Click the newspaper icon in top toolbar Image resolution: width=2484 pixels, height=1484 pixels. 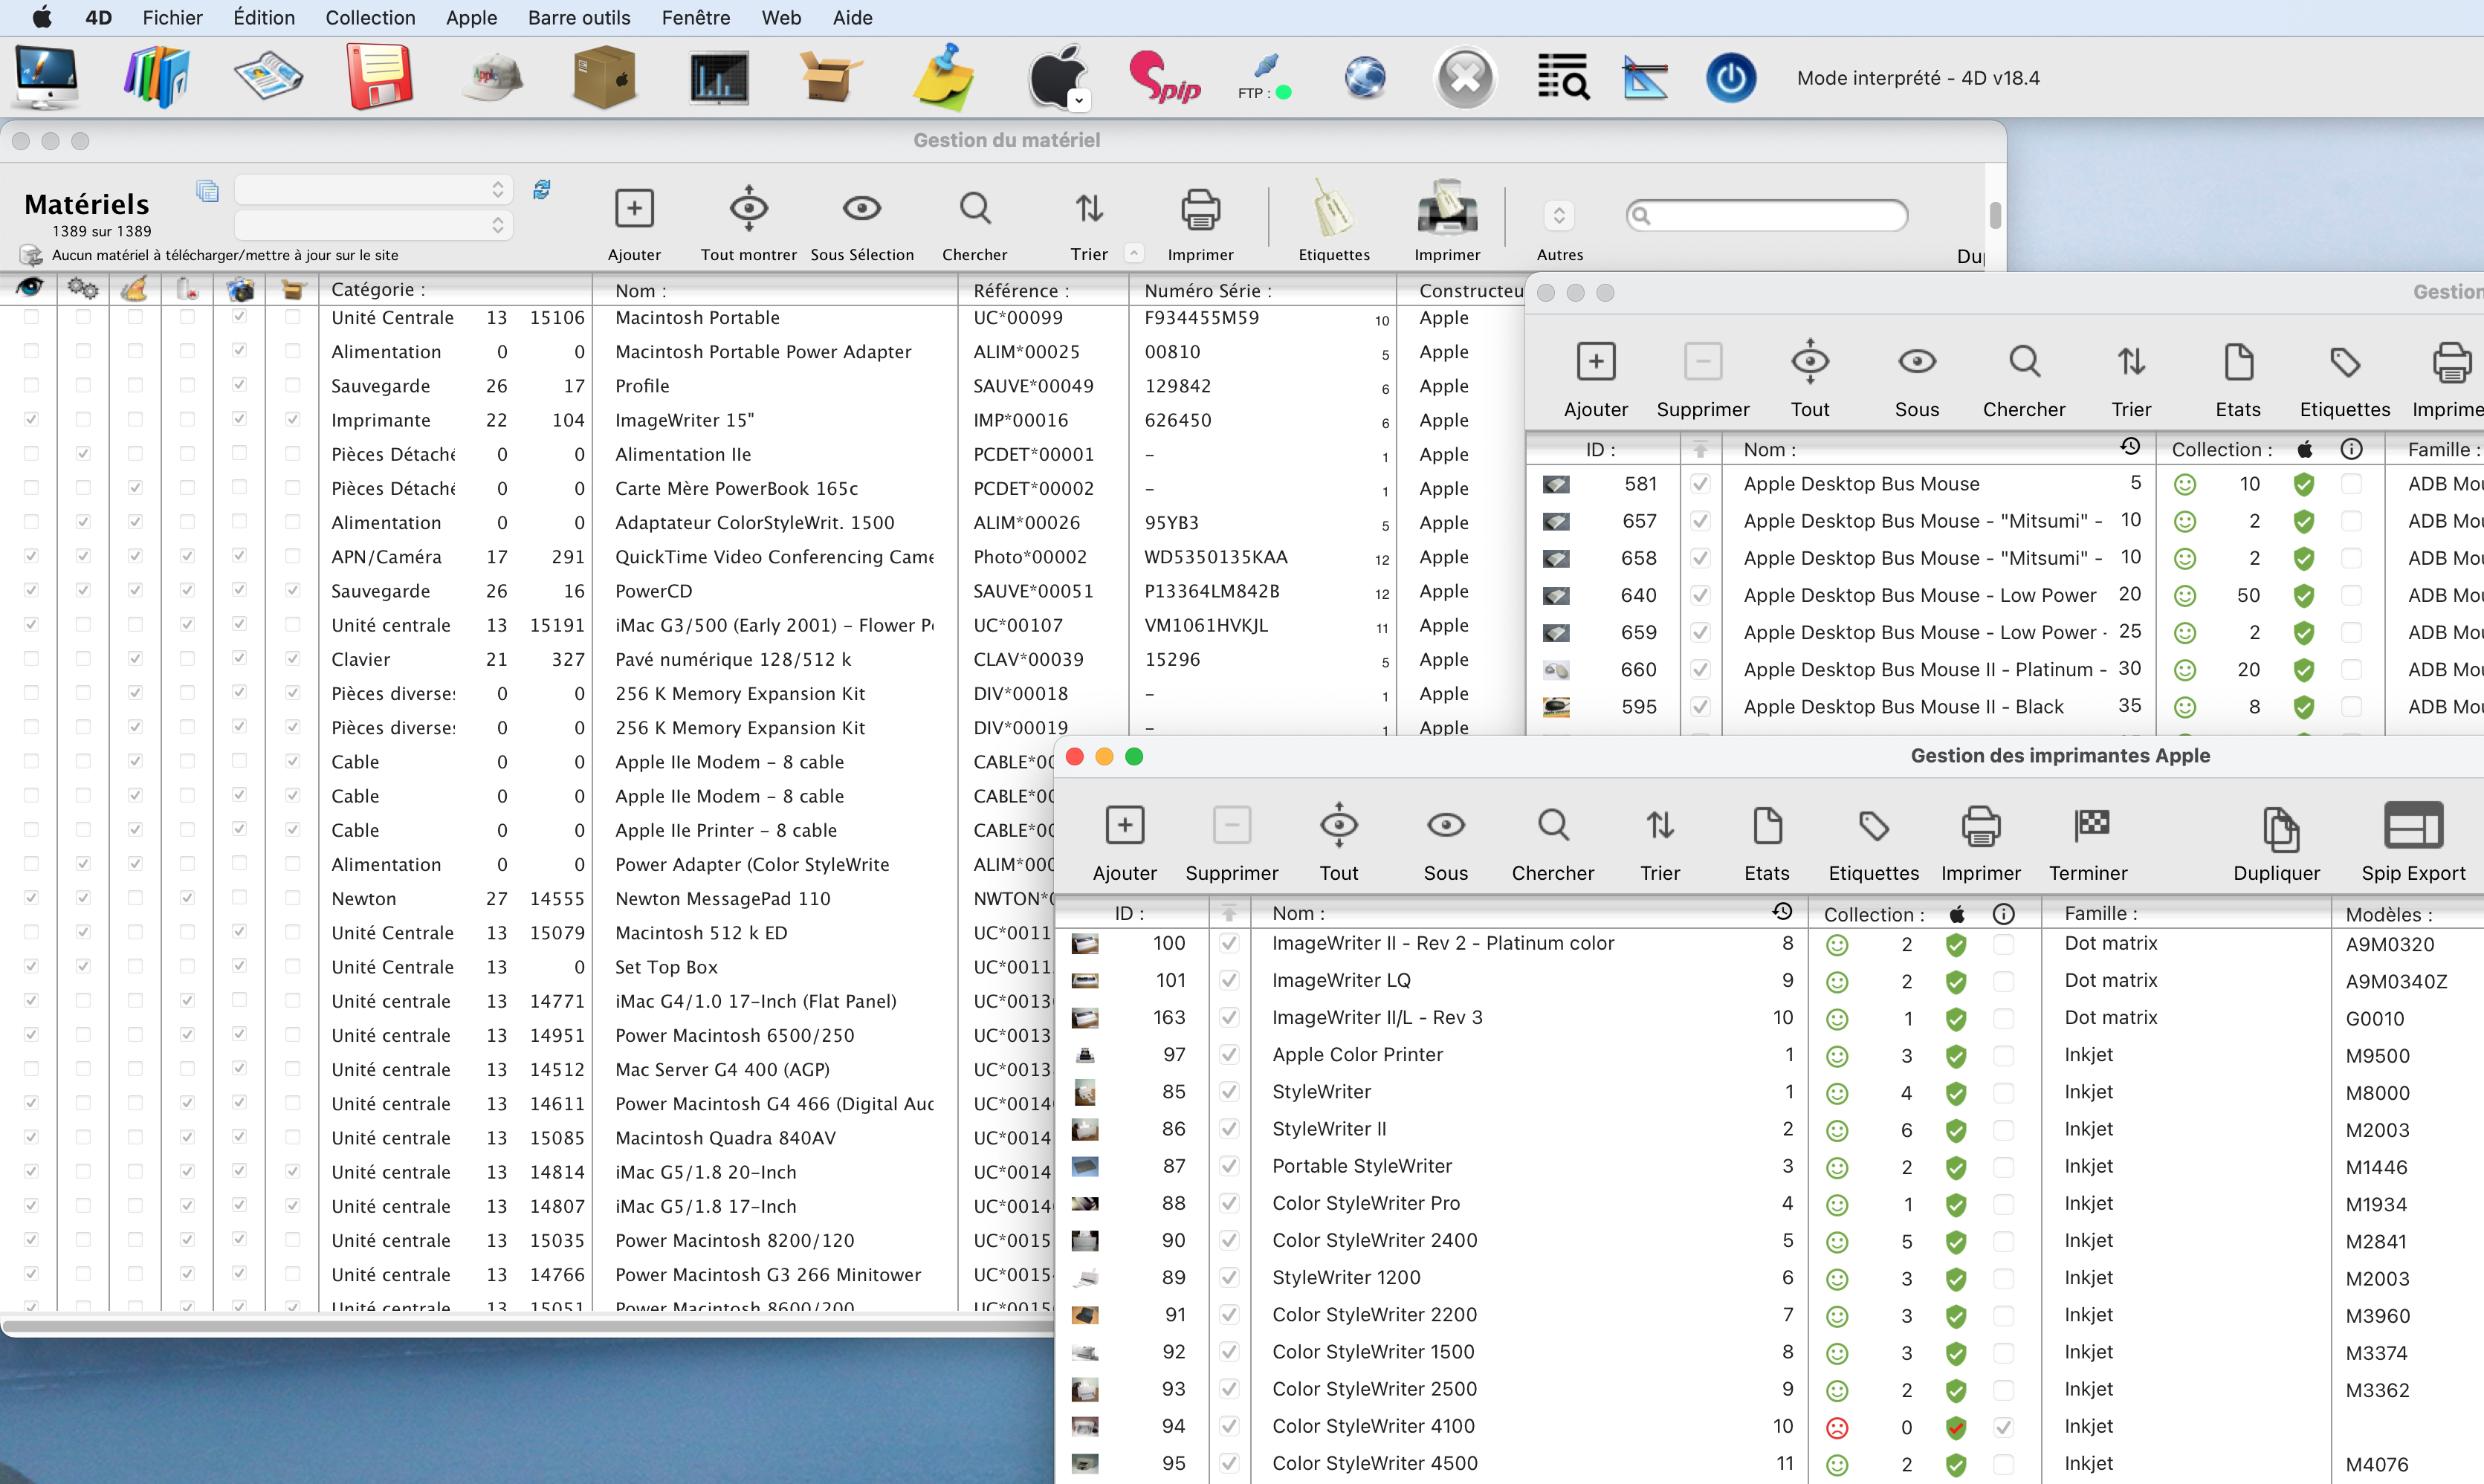click(268, 77)
